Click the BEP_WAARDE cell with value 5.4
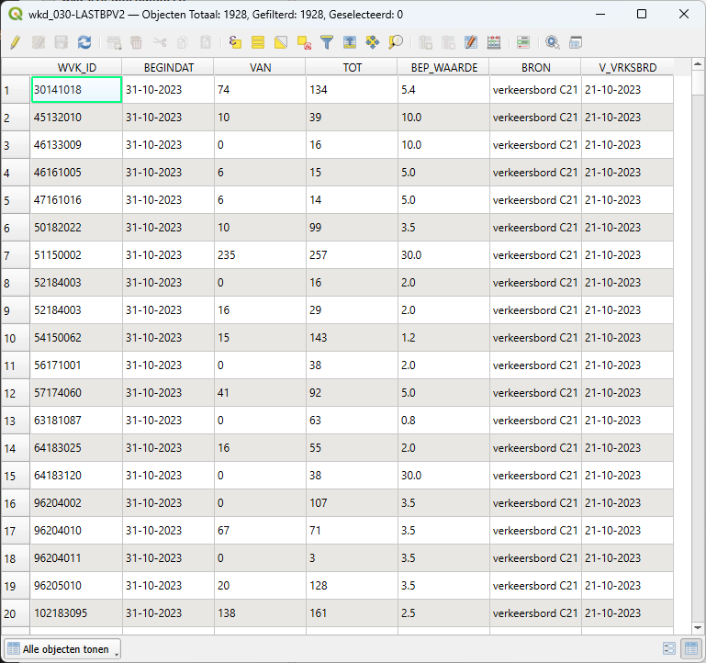706x663 pixels. pyautogui.click(x=444, y=90)
